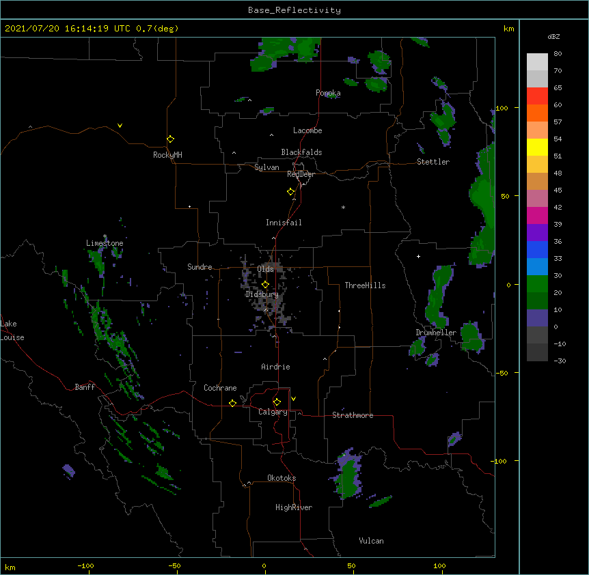Click the km unit label at bottom left
589x575 pixels.
(10, 567)
